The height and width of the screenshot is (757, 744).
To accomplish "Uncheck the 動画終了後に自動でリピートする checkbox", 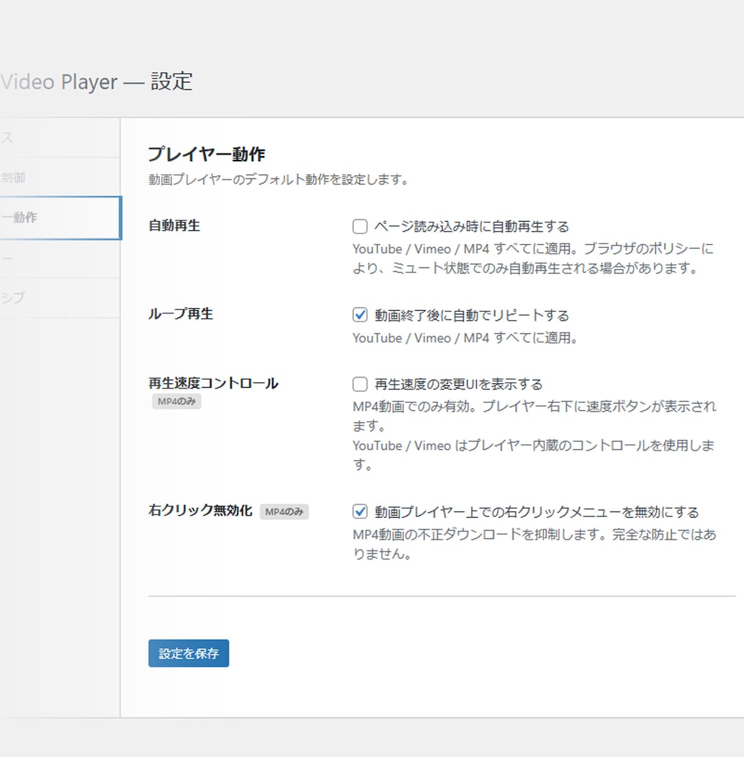I will coord(360,315).
